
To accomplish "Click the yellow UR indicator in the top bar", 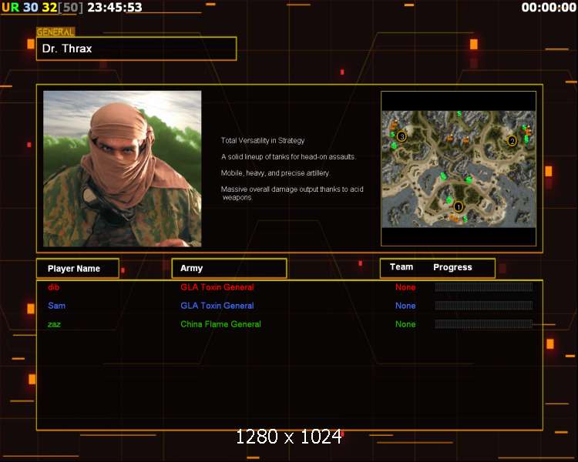I will [x=10, y=7].
